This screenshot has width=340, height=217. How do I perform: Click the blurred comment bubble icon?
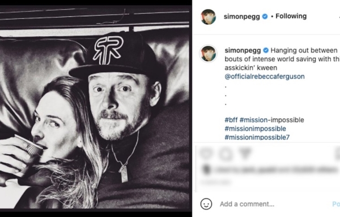click(226, 154)
